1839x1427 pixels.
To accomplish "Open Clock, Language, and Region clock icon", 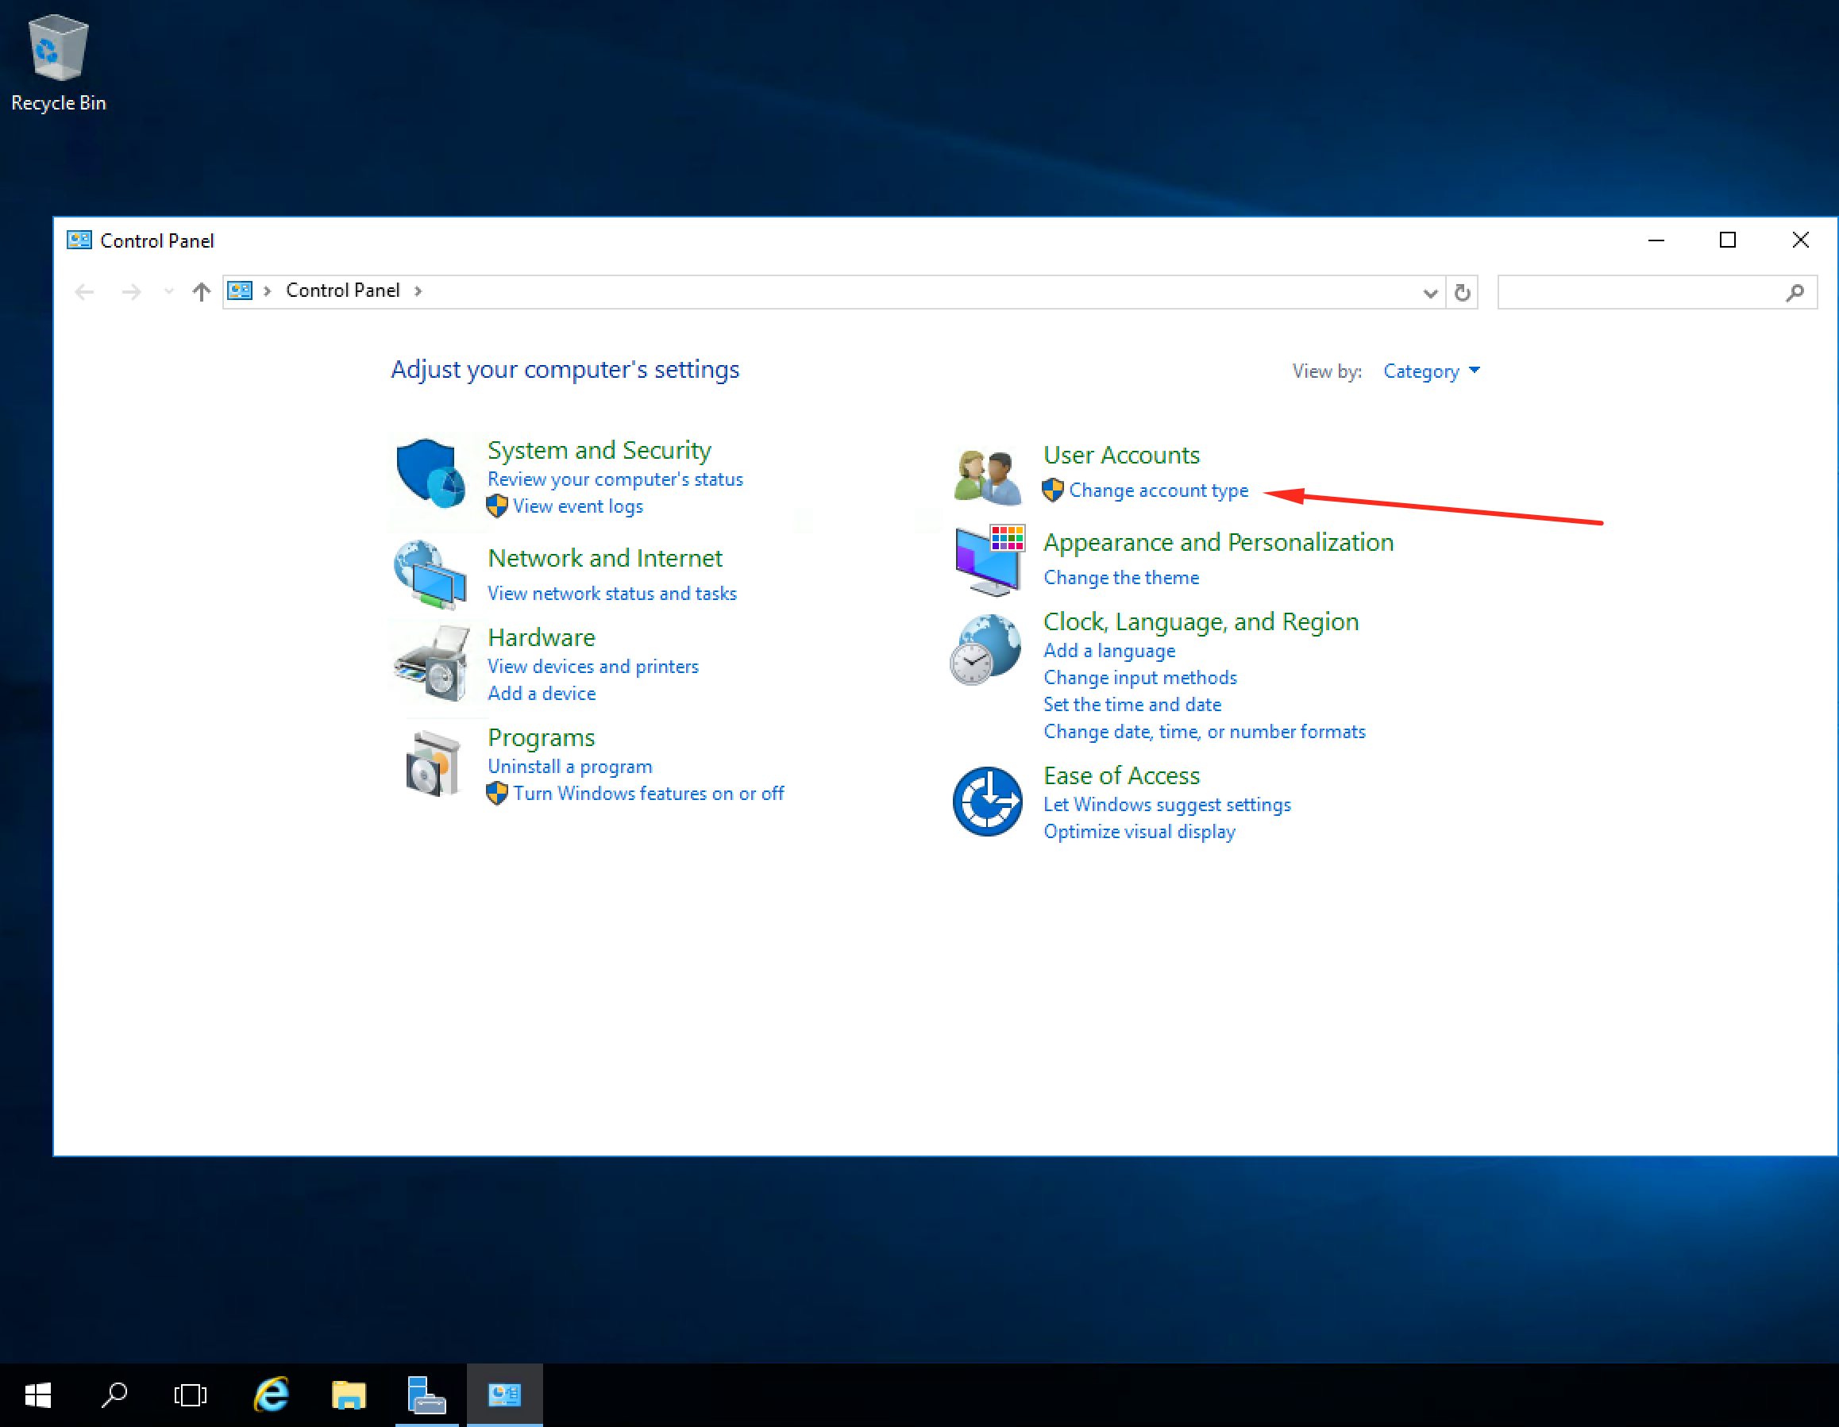I will click(x=986, y=648).
